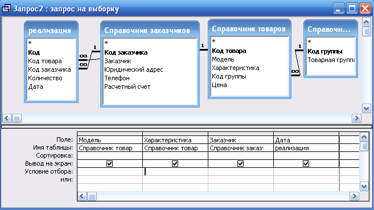Select Количество field in реализация table

(45, 78)
